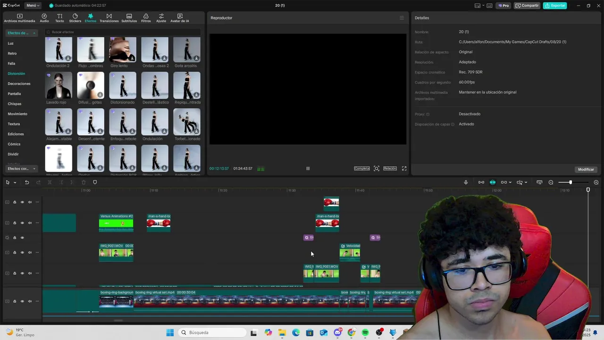This screenshot has height=340, width=604.
Task: Hide the boxing ring main track
Action: tap(22, 301)
